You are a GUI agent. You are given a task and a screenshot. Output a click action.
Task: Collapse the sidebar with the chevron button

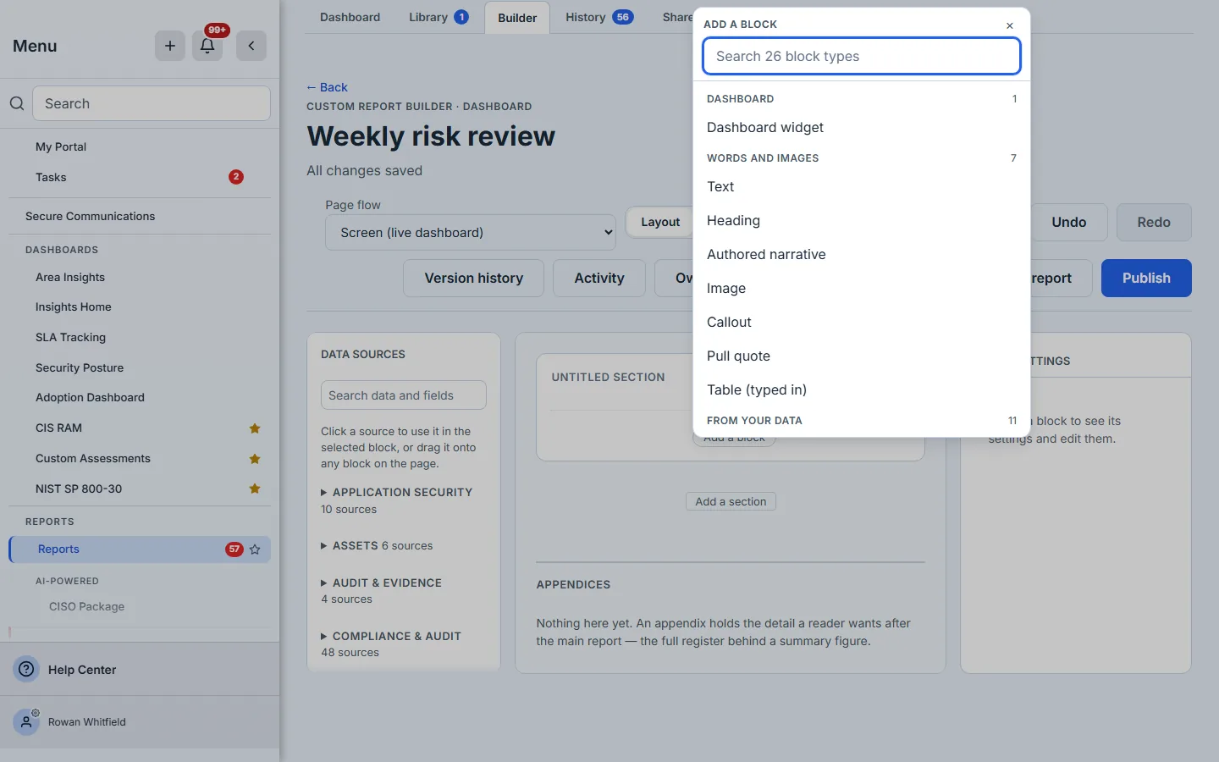(251, 46)
